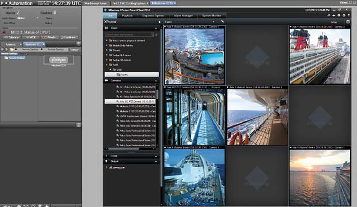Open the System Monitor tab
This screenshot has height=207, width=357.
211,16
